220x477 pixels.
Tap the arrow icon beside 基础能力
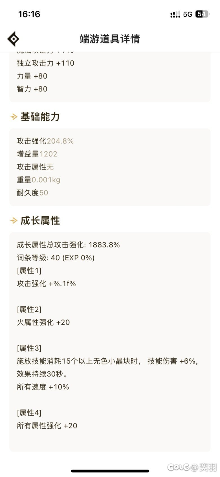14,116
